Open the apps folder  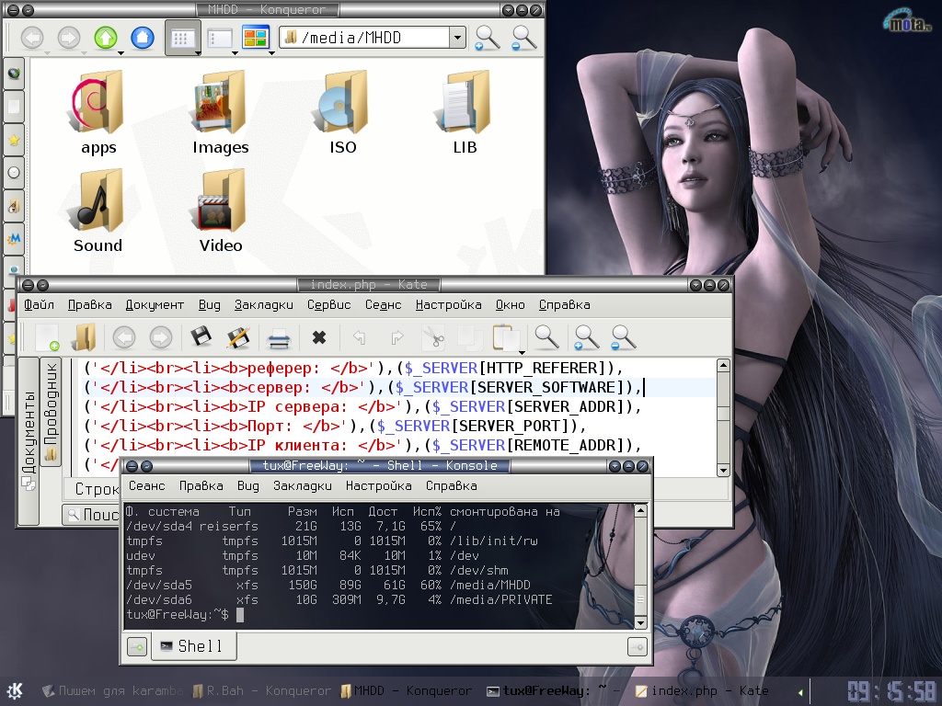coord(98,113)
